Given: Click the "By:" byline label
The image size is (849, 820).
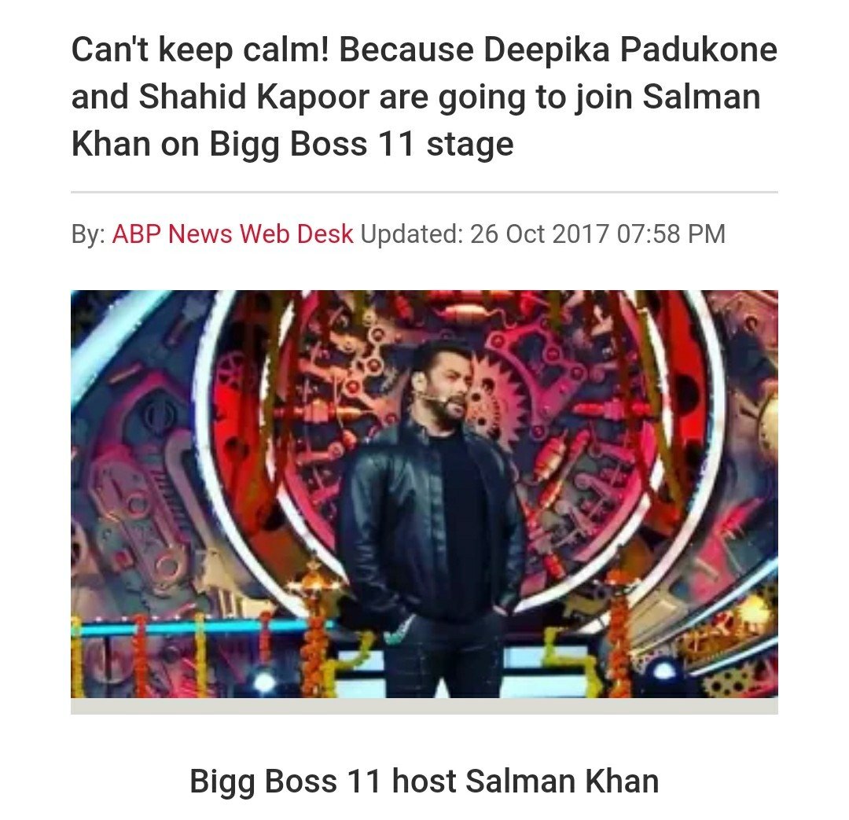Looking at the screenshot, I should click(x=88, y=234).
